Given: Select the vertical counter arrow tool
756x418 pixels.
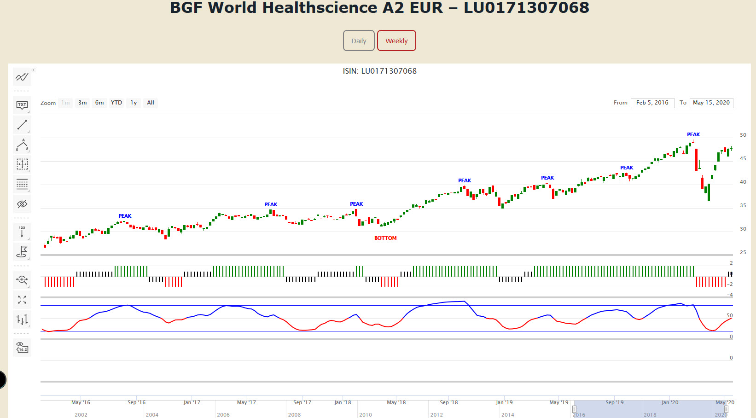Looking at the screenshot, I should click(22, 232).
